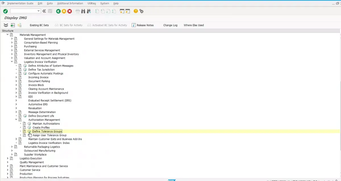The height and width of the screenshot is (181, 341).
Task: Open the Additional Information menu
Action: click(70, 3)
